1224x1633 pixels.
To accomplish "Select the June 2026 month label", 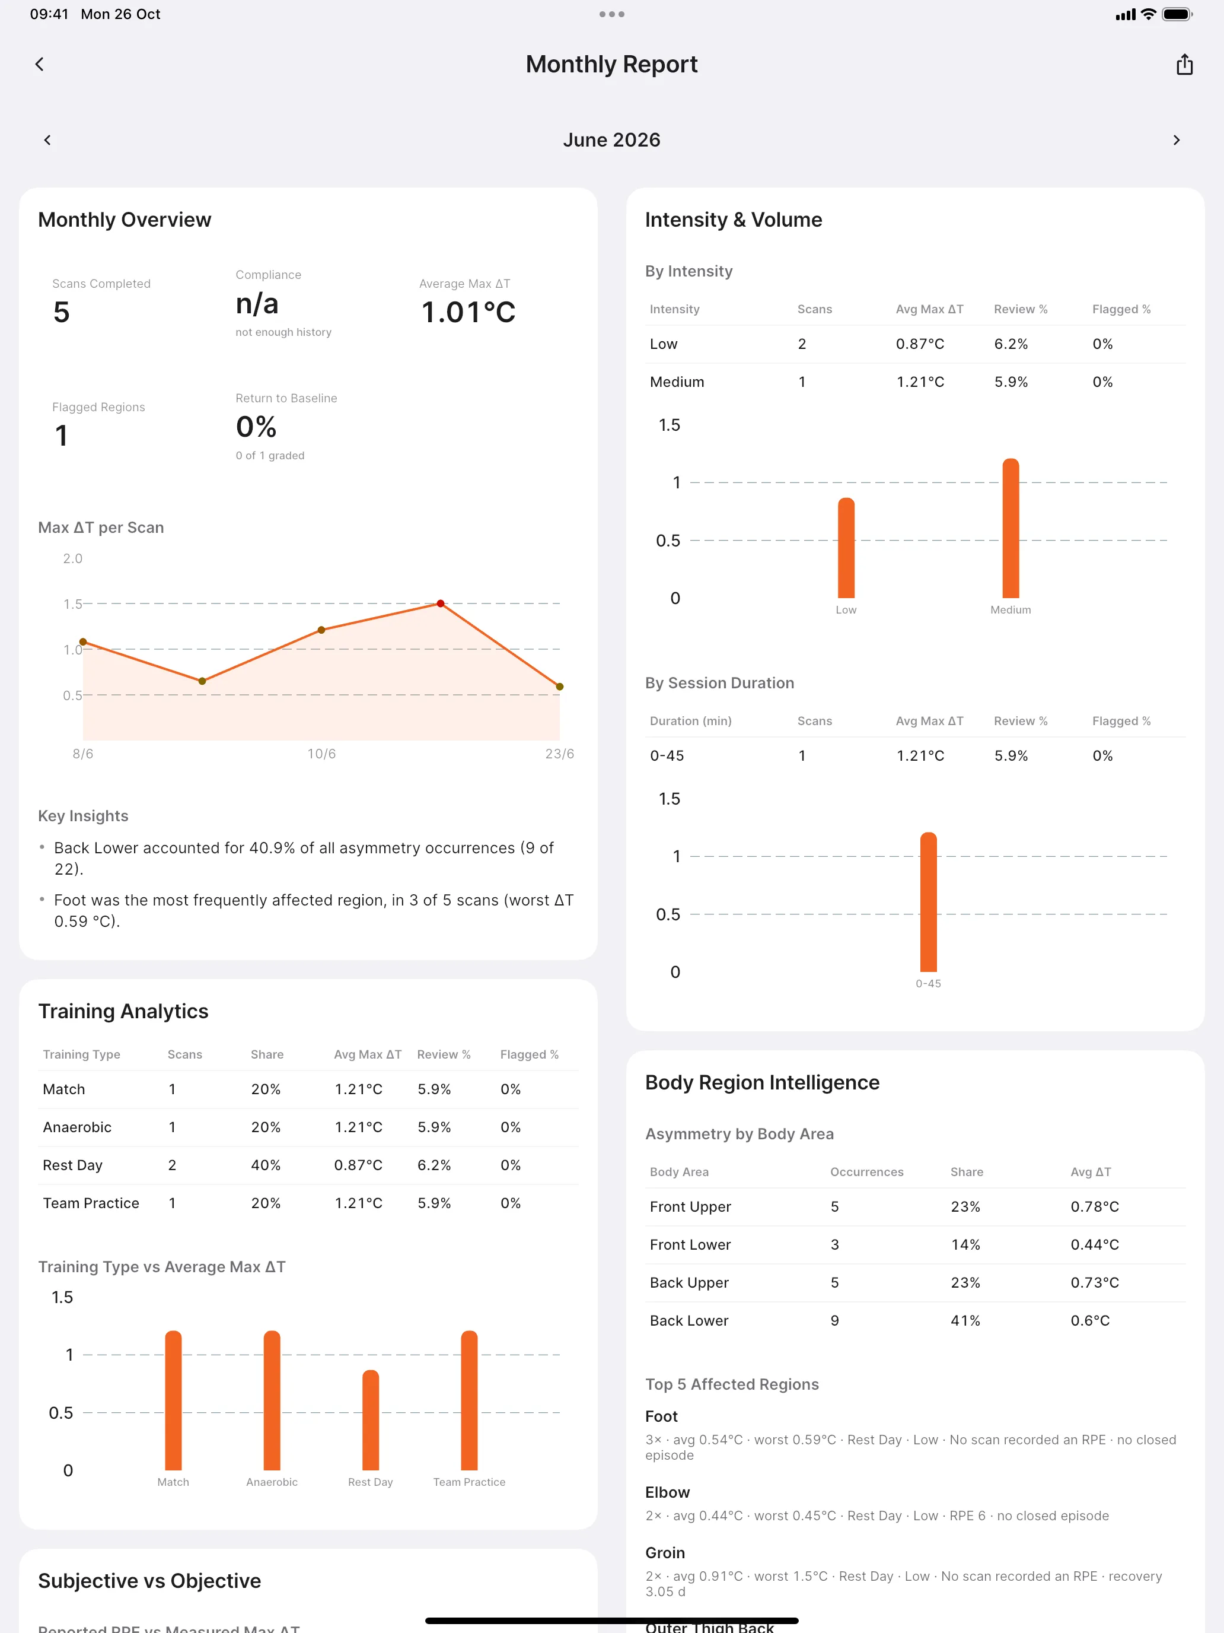I will [611, 139].
